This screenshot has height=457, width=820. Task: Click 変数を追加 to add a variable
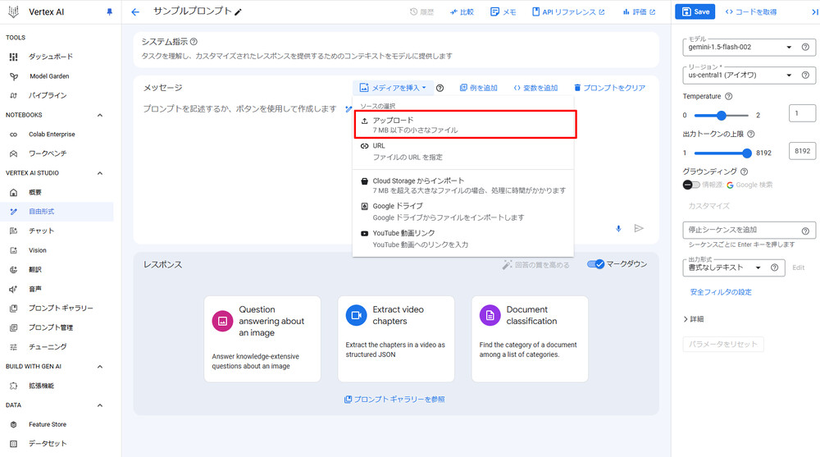click(x=535, y=88)
